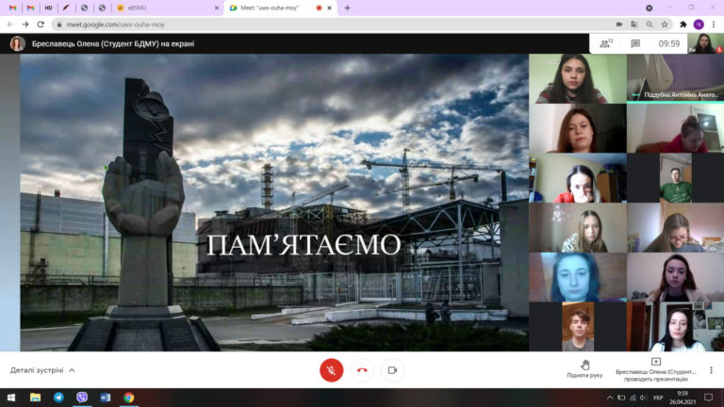The height and width of the screenshot is (407, 724).
Task: Toggle the camera on or off
Action: [392, 370]
